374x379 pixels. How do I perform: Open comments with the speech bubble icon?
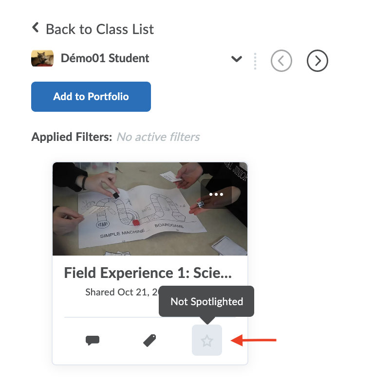pyautogui.click(x=92, y=341)
